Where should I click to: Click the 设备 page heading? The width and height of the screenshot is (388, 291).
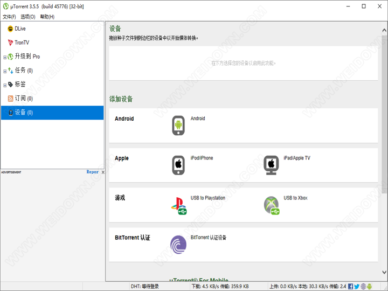(115, 29)
